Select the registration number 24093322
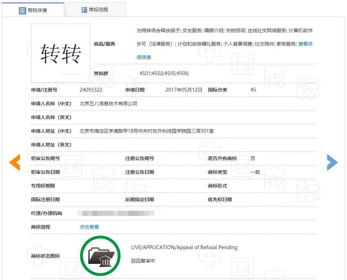The width and height of the screenshot is (347, 280). pos(91,90)
